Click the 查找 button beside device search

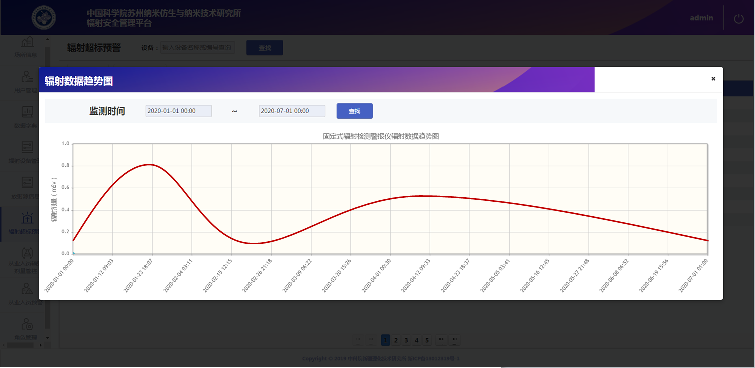point(265,48)
